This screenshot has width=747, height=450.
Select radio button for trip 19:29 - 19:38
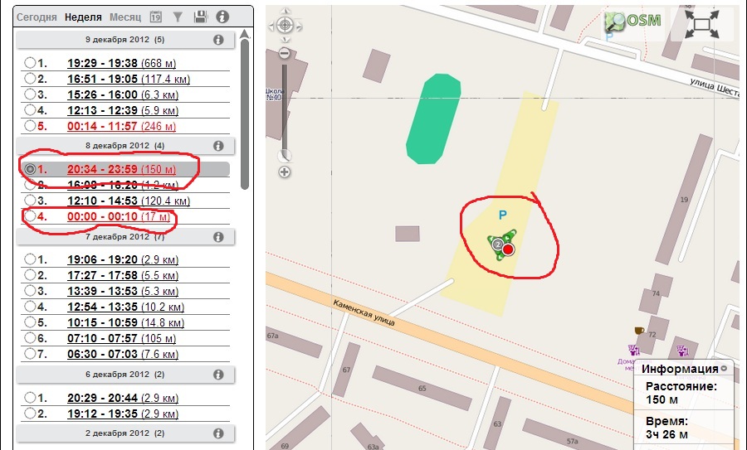point(30,63)
